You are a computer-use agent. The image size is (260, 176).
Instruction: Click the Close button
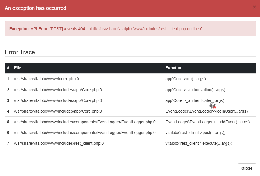[247, 168]
